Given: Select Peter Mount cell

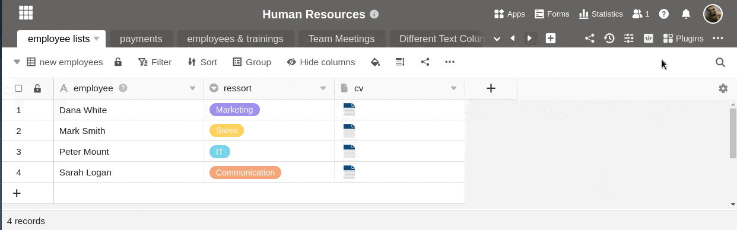Looking at the screenshot, I should (x=129, y=151).
